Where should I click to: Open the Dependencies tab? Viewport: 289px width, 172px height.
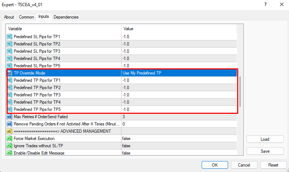[66, 17]
